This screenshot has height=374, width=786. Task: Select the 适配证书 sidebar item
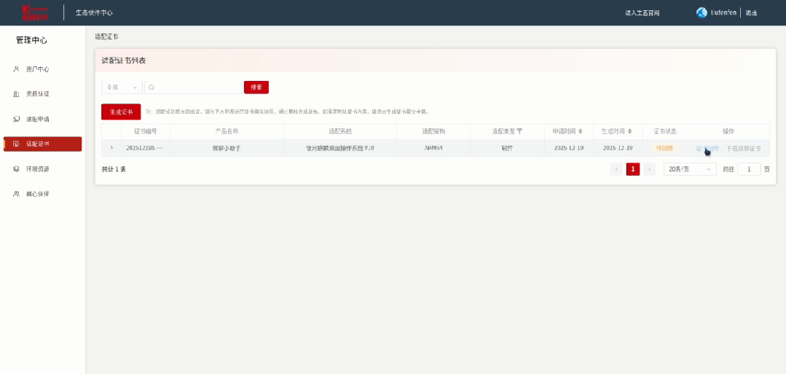(x=42, y=144)
